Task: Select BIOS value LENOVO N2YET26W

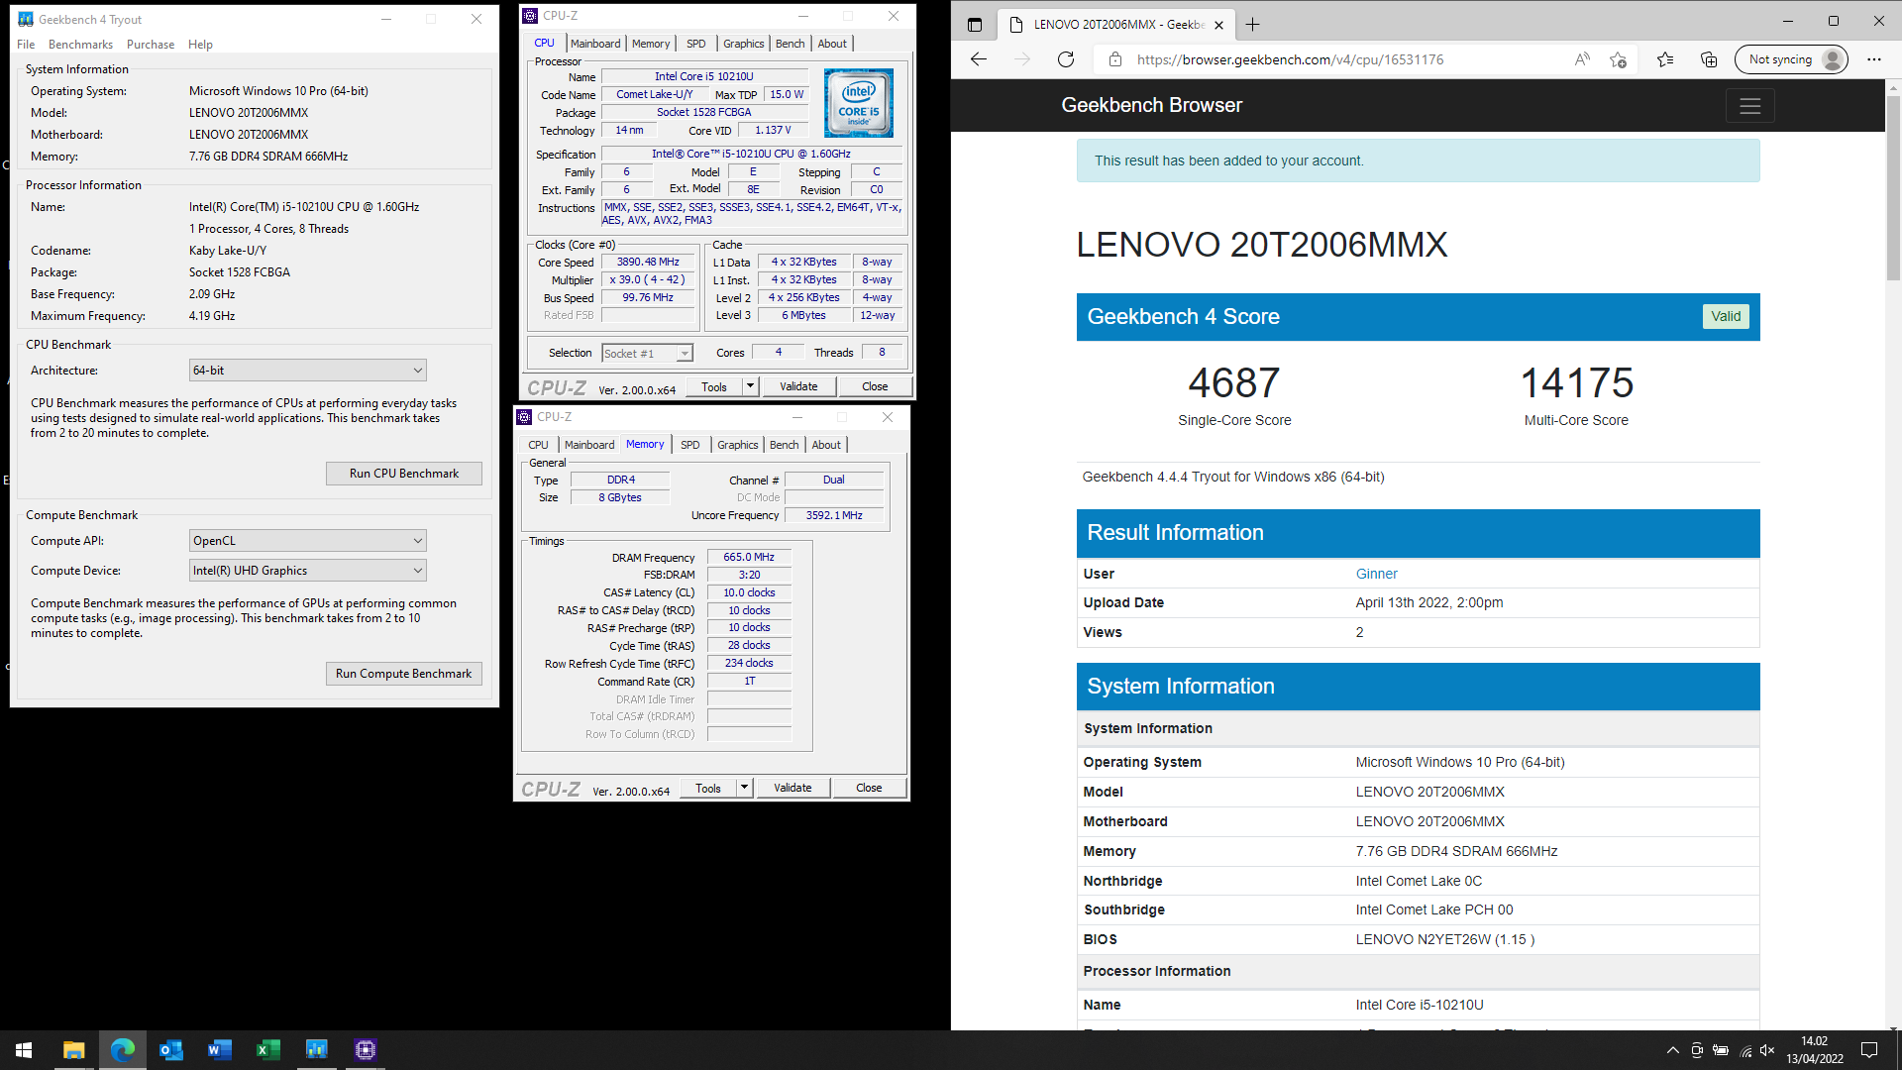Action: click(x=1445, y=940)
